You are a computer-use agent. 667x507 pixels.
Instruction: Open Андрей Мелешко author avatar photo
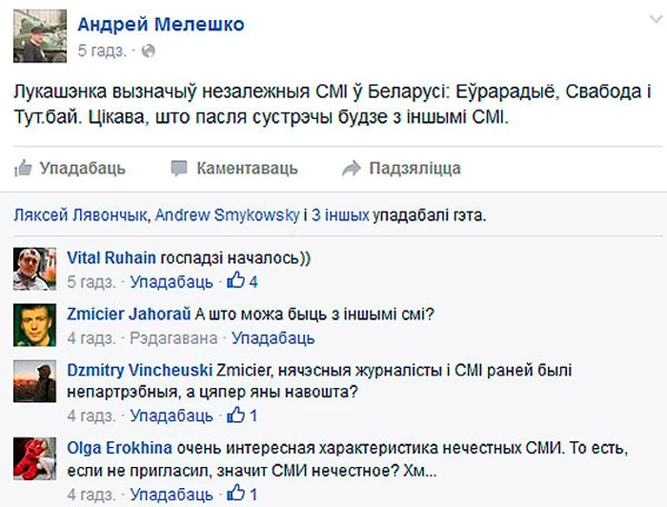(40, 36)
